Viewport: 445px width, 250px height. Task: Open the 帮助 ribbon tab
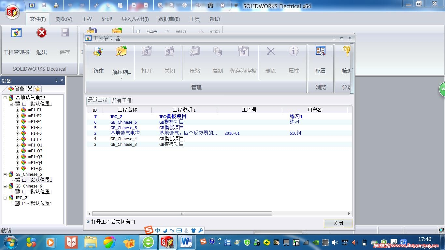(215, 19)
